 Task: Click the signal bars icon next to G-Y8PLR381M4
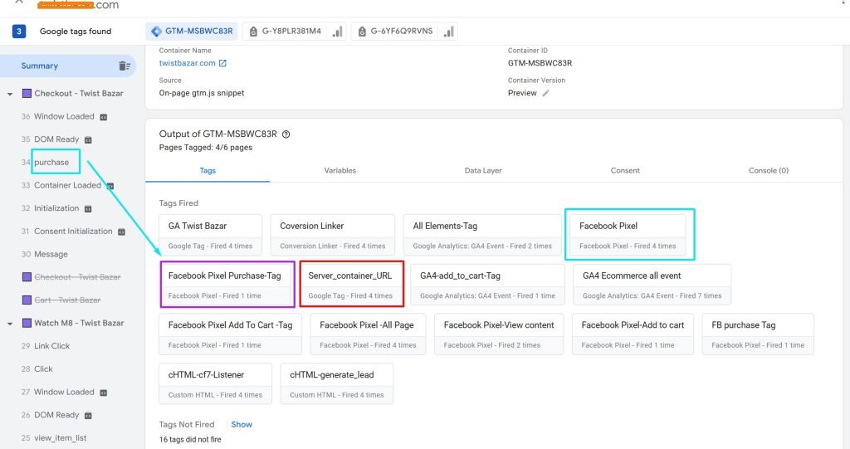(x=337, y=32)
